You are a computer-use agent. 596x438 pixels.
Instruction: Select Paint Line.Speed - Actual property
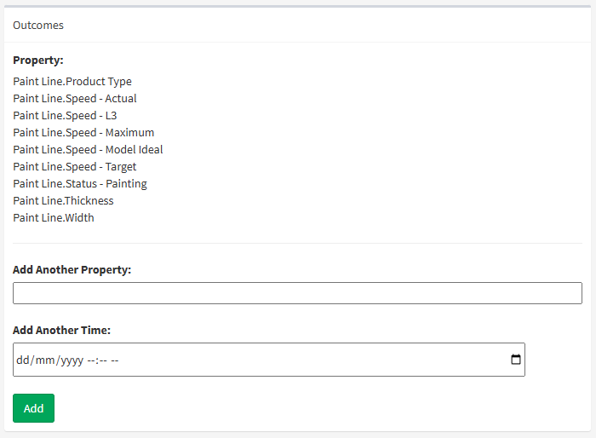tap(75, 99)
